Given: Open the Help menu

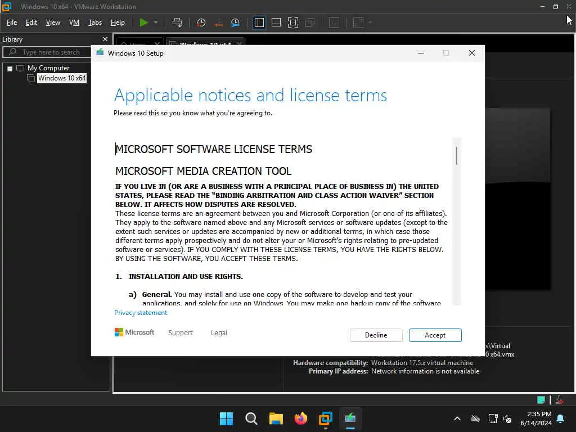Looking at the screenshot, I should tap(118, 22).
